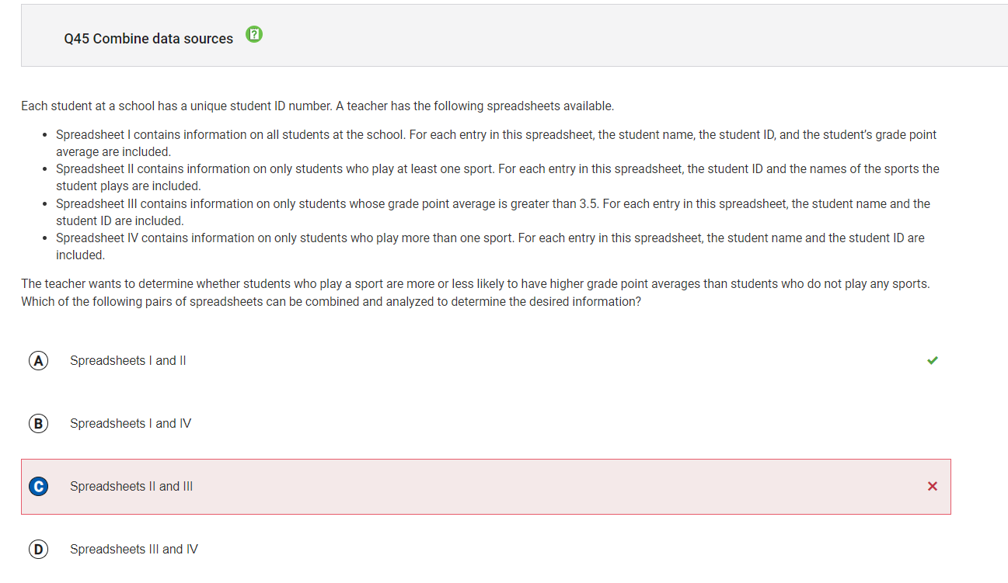This screenshot has width=1008, height=583.
Task: Choose radio button D
Action: point(38,549)
